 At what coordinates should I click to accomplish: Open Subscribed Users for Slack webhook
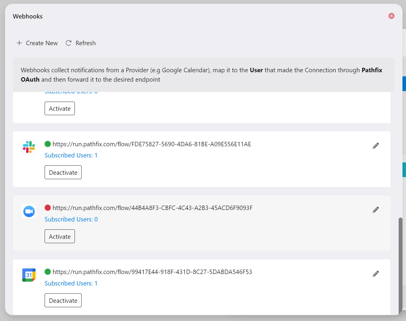pos(71,155)
